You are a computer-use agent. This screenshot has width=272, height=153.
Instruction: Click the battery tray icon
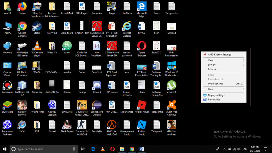tap(229, 149)
